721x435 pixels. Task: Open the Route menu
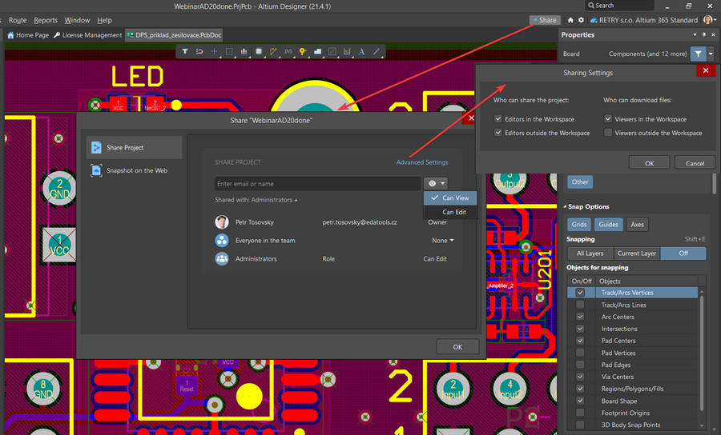18,20
